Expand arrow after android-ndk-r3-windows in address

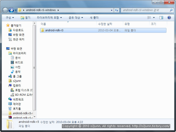[58, 10]
